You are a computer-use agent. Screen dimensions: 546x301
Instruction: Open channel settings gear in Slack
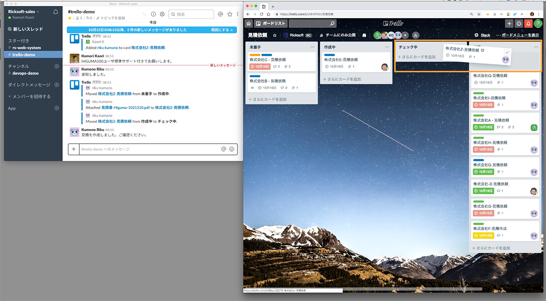pos(162,14)
